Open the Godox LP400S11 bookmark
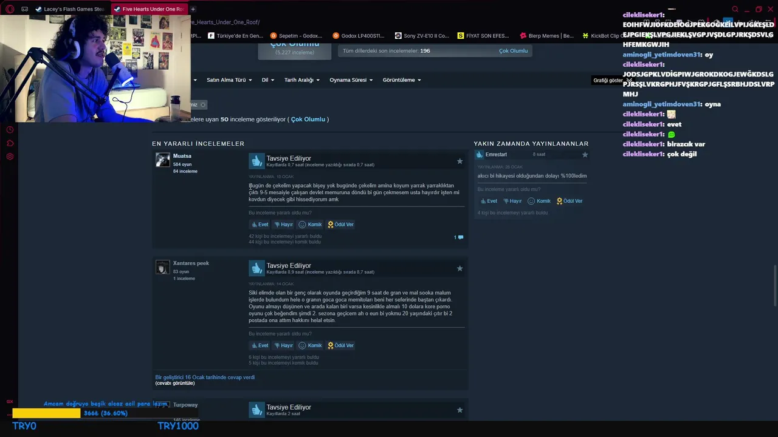 tap(359, 36)
